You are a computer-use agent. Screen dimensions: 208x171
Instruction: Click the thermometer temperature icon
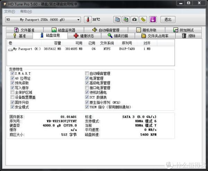[x=88, y=20]
